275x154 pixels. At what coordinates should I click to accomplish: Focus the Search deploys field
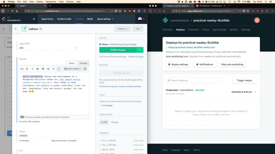coord(194,80)
